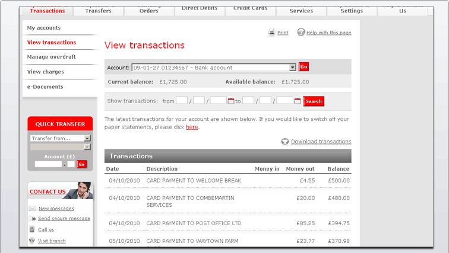The height and width of the screenshot is (253, 449).
Task: Open the 'from' date calendar picker icon
Action: click(231, 101)
